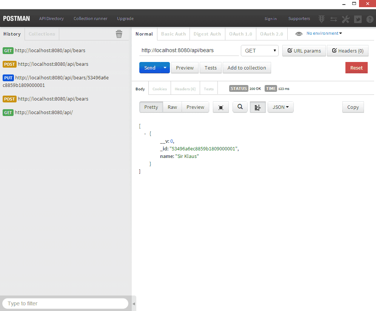Image resolution: width=376 pixels, height=311 pixels.
Task: Open help via the question mark icon
Action: point(370,19)
